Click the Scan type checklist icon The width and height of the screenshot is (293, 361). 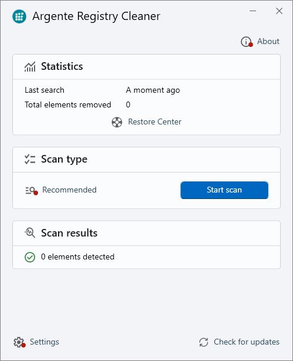pos(30,159)
